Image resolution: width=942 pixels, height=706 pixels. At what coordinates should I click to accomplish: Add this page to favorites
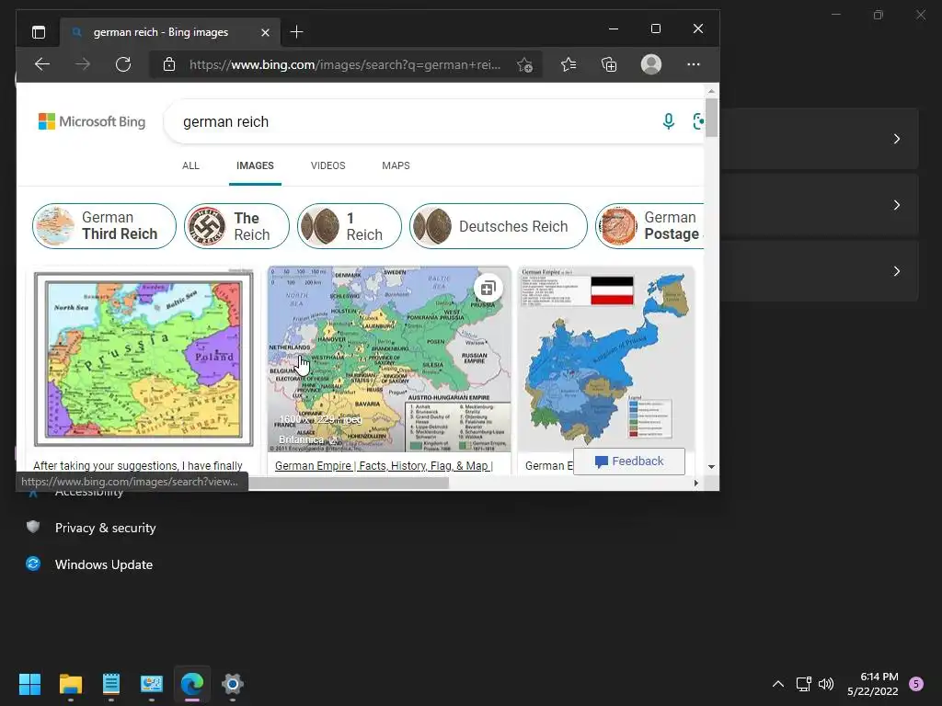(524, 65)
